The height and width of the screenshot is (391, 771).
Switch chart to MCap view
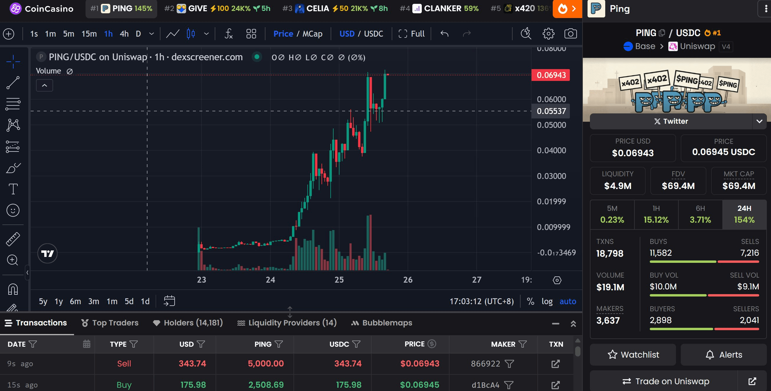[312, 34]
